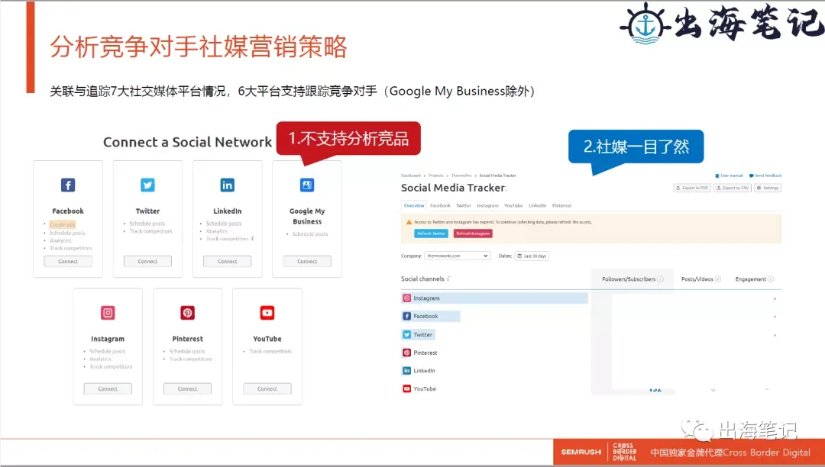Click Twitter icon in Social channels list

click(x=406, y=335)
